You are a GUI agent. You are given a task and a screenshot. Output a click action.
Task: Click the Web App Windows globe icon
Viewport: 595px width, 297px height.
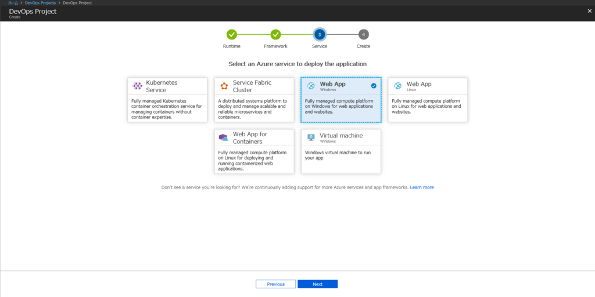311,86
